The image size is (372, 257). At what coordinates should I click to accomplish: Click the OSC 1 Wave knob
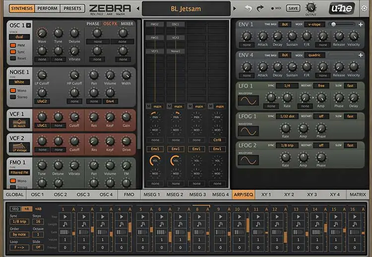(x=42, y=33)
